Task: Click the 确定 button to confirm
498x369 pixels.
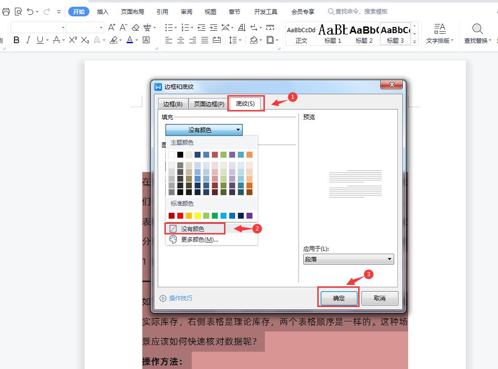Action: (338, 298)
